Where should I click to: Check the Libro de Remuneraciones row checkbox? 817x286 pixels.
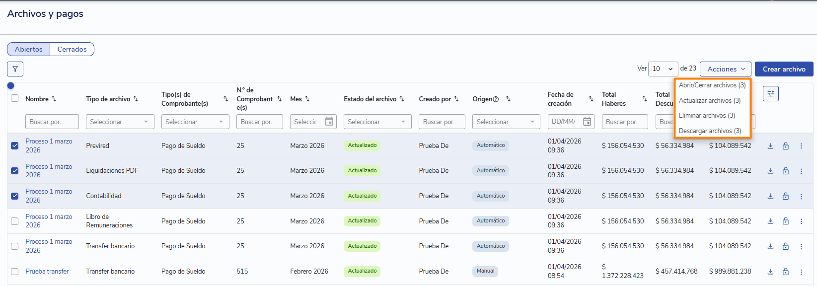pos(15,221)
